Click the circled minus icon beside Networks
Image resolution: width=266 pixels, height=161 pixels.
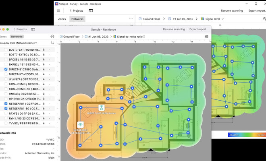52,37
